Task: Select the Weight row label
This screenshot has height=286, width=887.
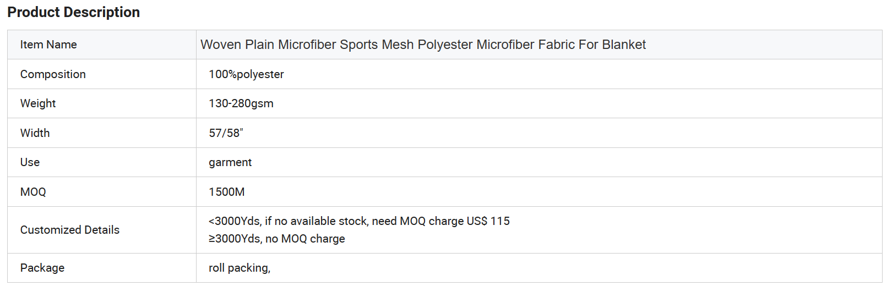Action: (x=38, y=103)
